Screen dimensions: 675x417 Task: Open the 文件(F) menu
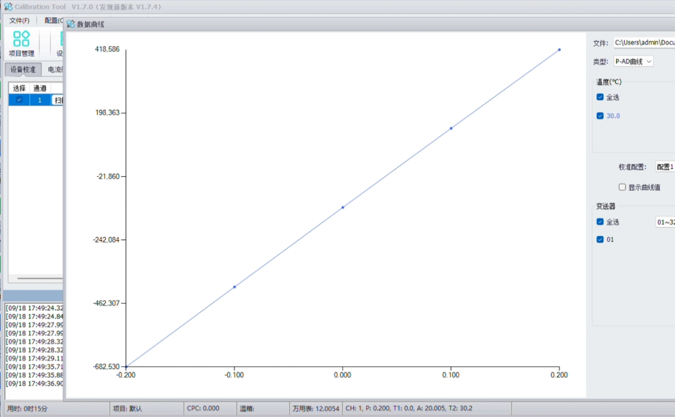19,20
